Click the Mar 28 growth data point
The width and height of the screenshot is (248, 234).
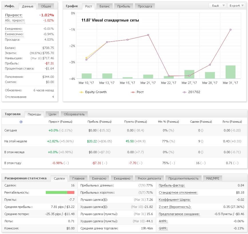tap(210, 65)
